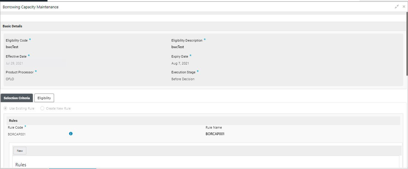Click the Basic Details section header
408x169 pixels.
click(203, 26)
